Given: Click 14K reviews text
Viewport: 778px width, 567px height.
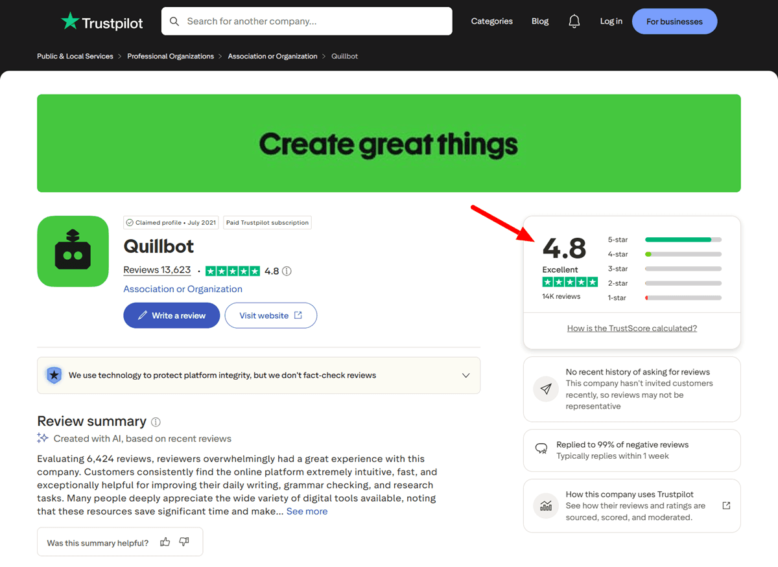Looking at the screenshot, I should pyautogui.click(x=561, y=296).
